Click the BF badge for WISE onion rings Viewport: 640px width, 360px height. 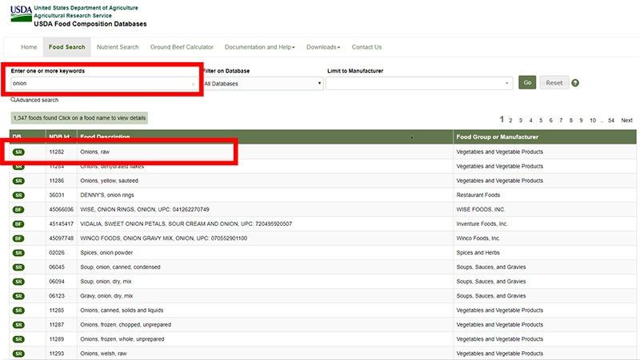click(18, 210)
